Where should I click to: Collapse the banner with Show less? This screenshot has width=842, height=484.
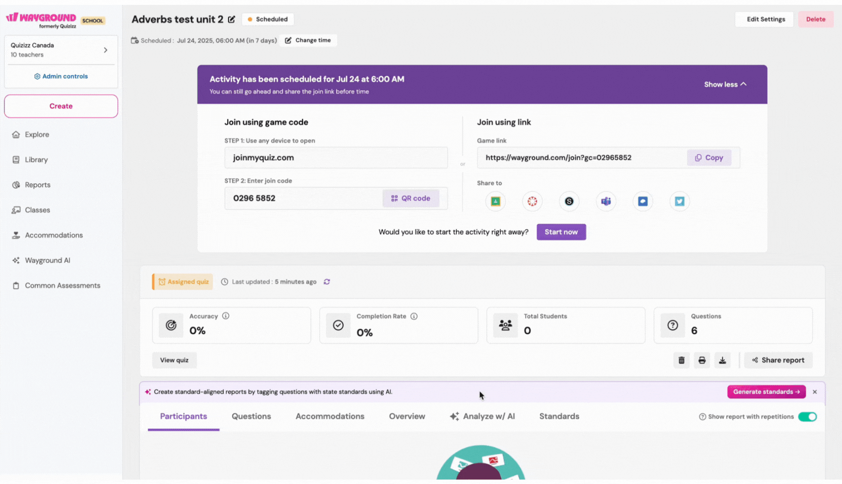tap(725, 84)
